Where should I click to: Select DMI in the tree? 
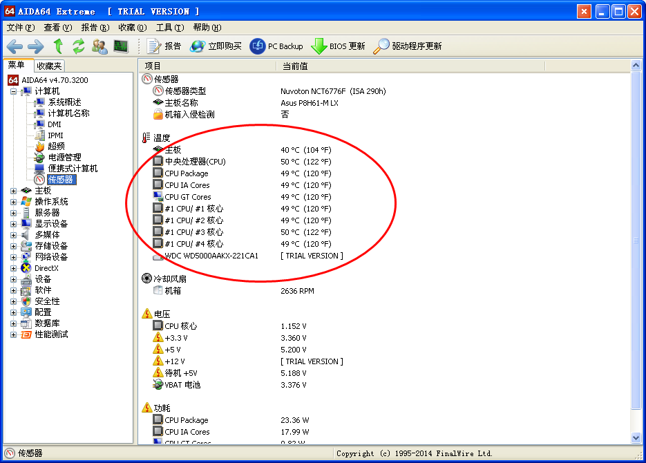(x=54, y=124)
